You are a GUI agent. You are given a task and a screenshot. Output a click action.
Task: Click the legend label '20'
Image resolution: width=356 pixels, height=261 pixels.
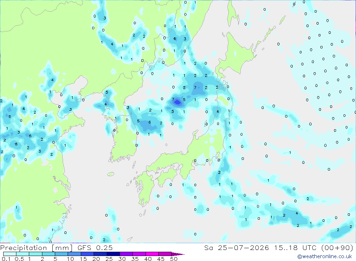tap(96, 259)
